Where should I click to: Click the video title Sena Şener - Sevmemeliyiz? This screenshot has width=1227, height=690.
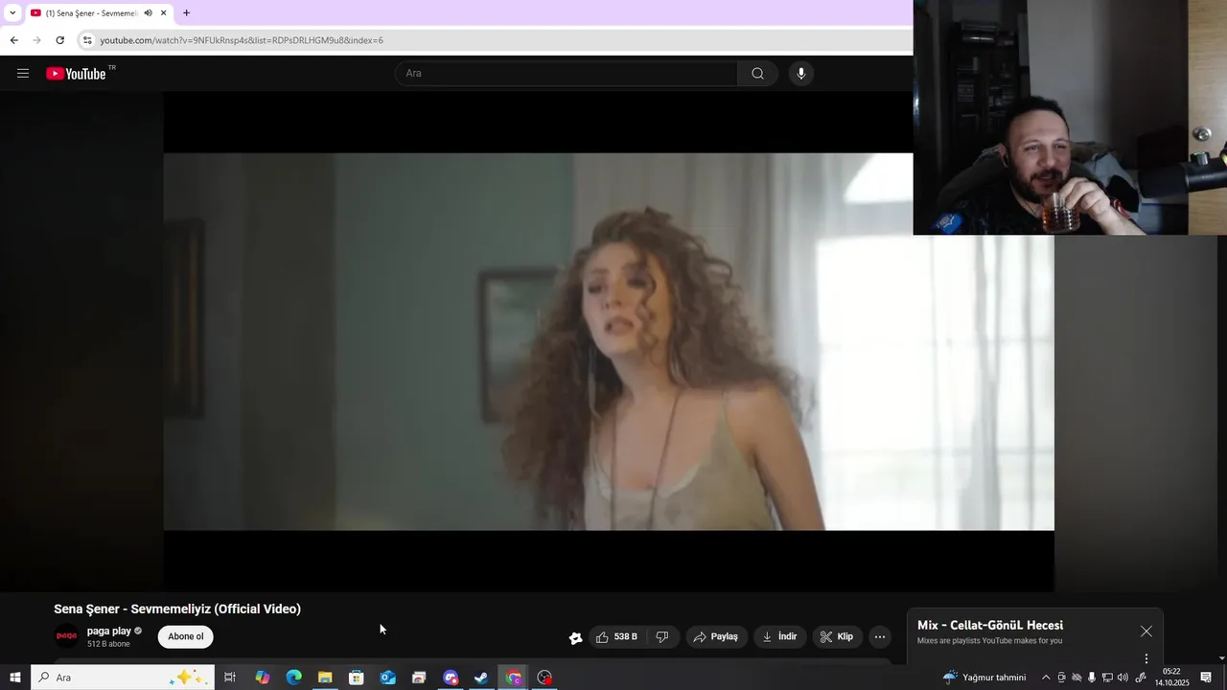[177, 609]
